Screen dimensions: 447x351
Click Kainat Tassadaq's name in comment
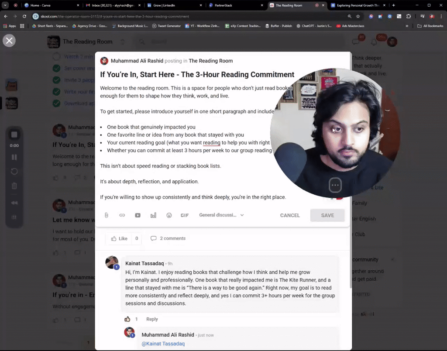[144, 263]
